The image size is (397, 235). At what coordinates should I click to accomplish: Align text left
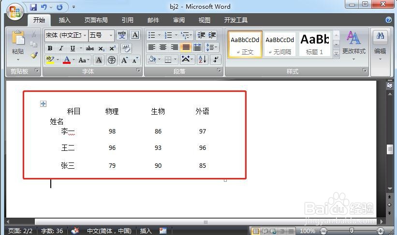(x=152, y=47)
